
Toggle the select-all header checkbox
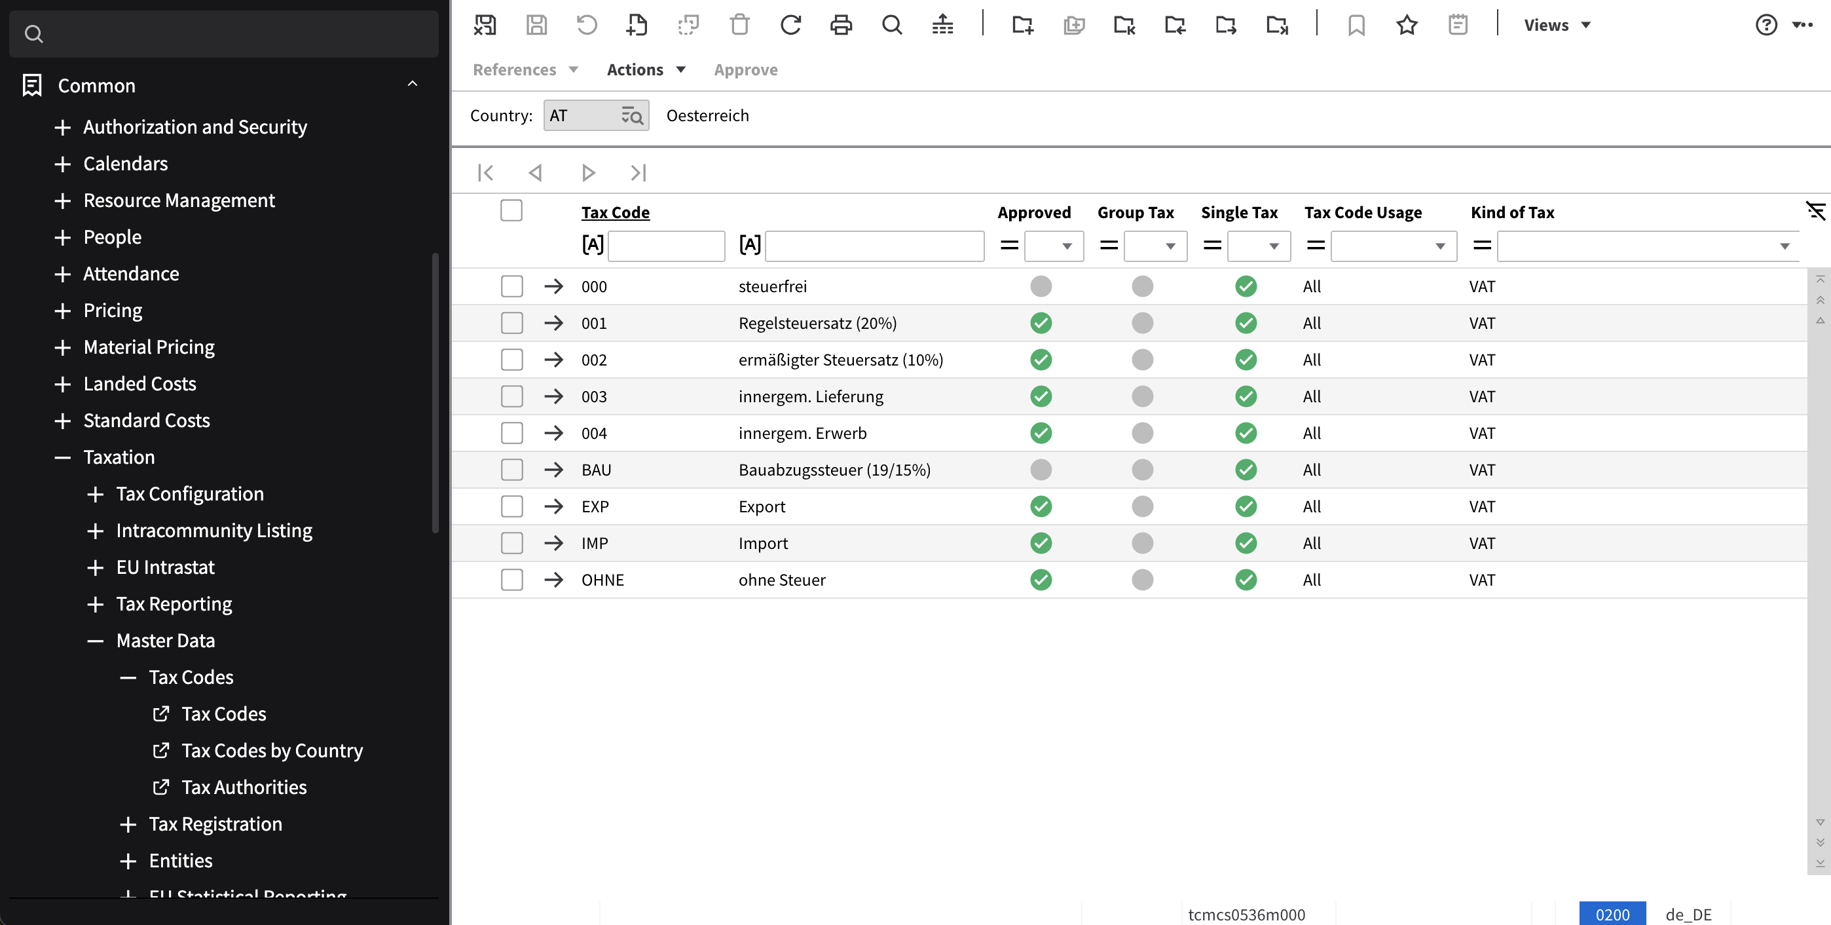click(x=511, y=210)
